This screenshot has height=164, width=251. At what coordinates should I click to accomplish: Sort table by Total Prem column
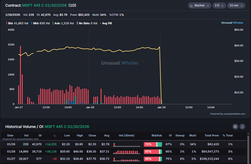[212, 136]
